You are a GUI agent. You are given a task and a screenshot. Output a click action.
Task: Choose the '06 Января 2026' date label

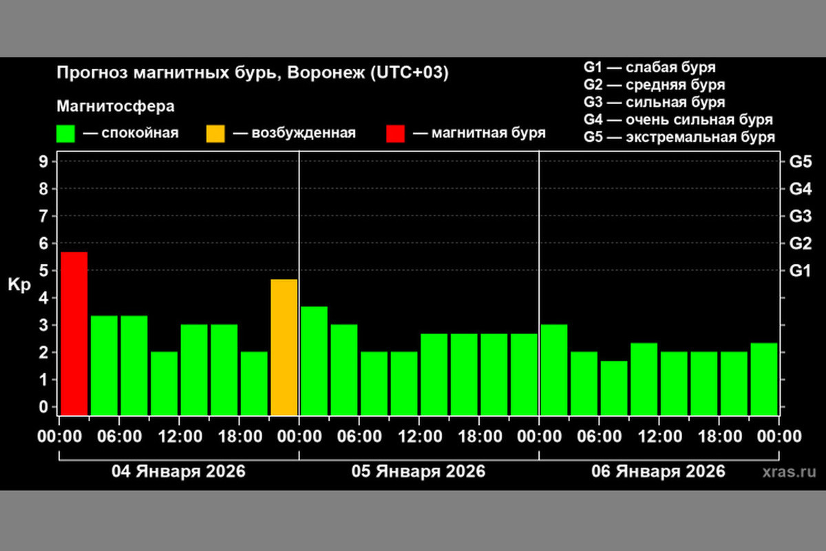pyautogui.click(x=658, y=472)
